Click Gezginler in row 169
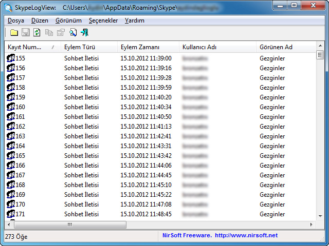This screenshot has width=329, height=246. 272,195
